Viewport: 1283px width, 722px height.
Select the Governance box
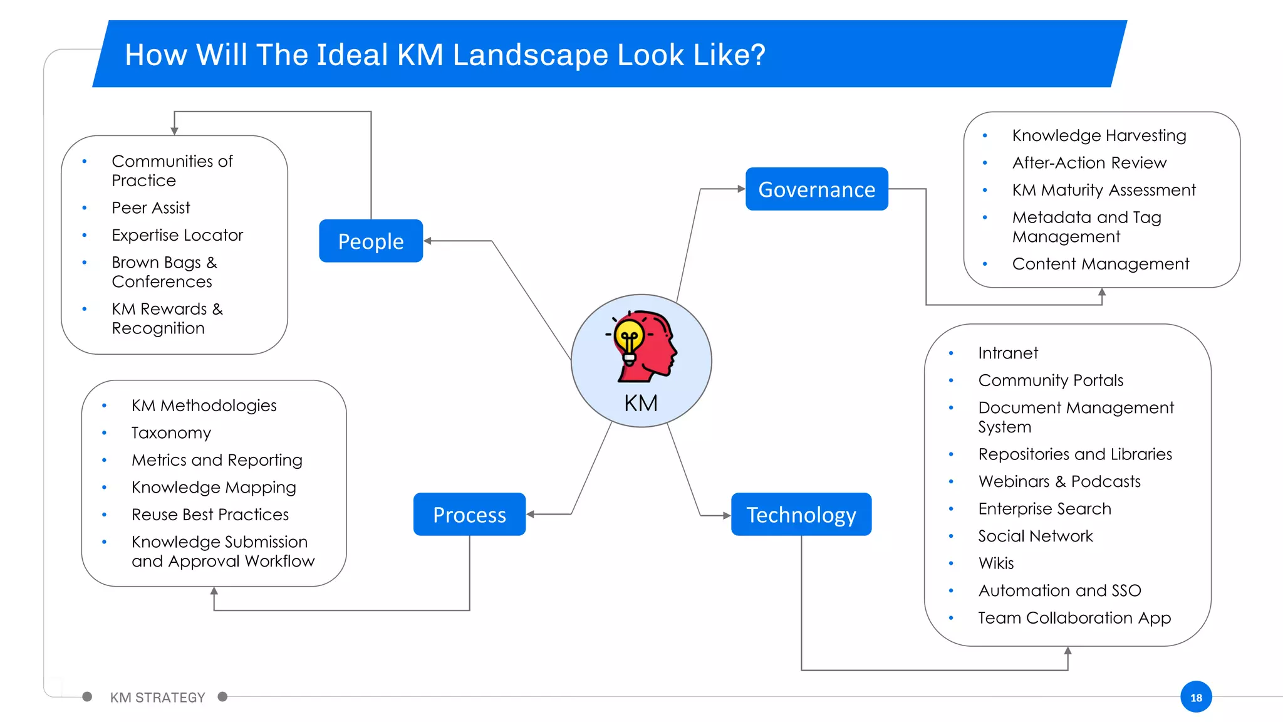coord(816,189)
